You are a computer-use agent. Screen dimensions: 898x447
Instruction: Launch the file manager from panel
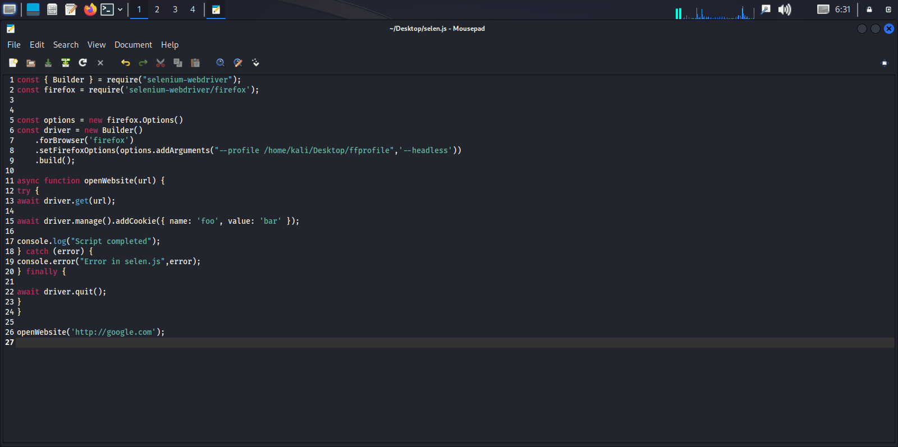click(x=52, y=10)
